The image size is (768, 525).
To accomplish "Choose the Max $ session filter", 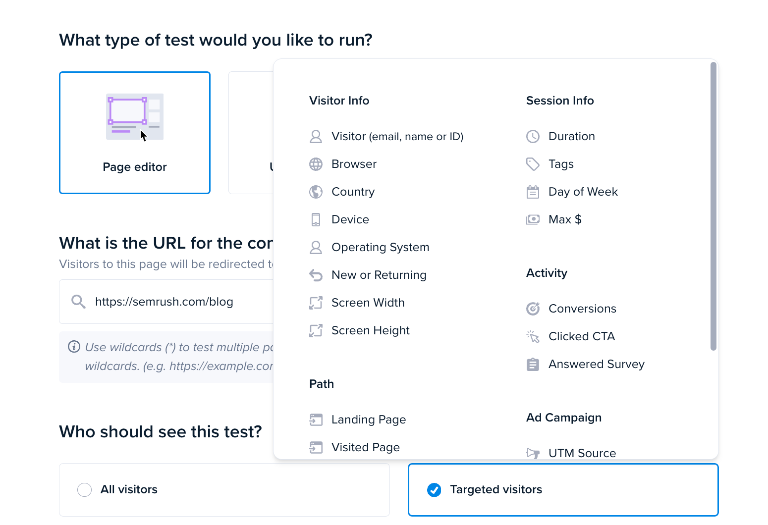I will (565, 219).
